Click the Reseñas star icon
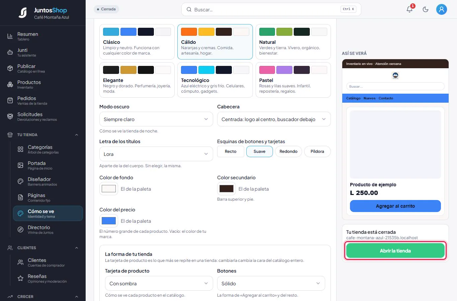This screenshot has height=301, width=457. tap(20, 278)
